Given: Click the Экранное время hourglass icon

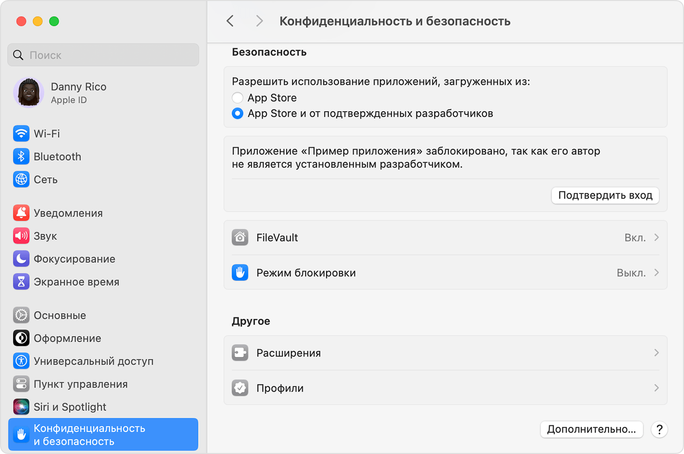Looking at the screenshot, I should 21,282.
